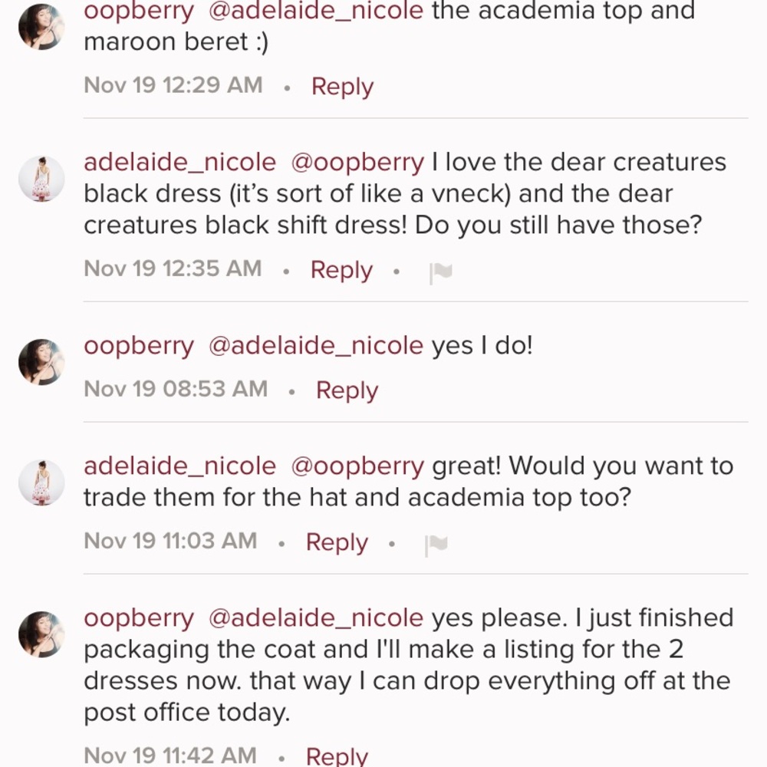
Task: Select adelaide_nicole's avatar by the trade comment
Action: (41, 482)
